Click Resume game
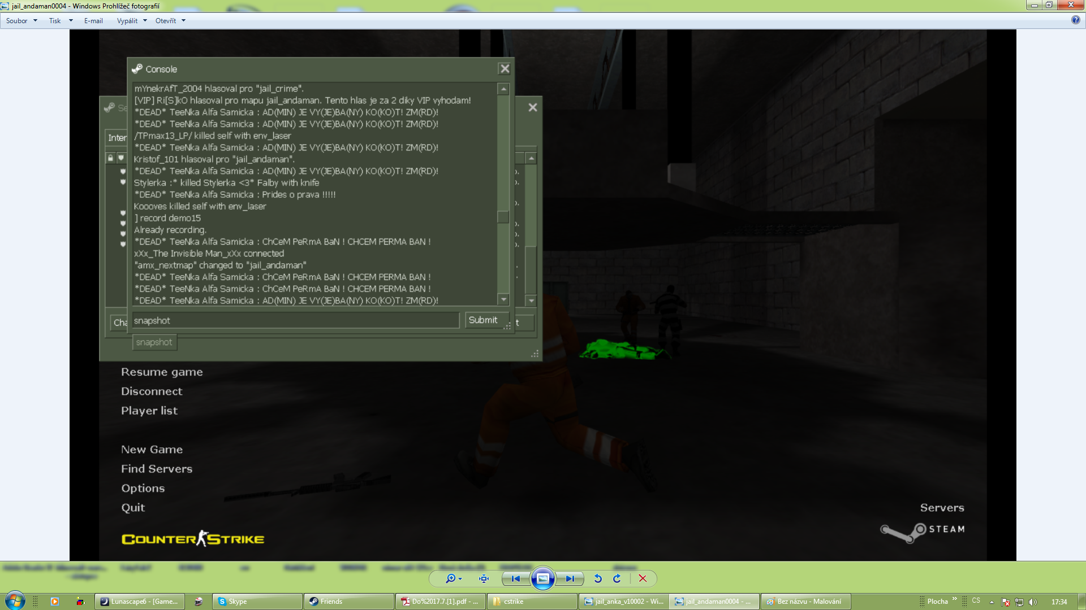1086x610 pixels. point(162,372)
